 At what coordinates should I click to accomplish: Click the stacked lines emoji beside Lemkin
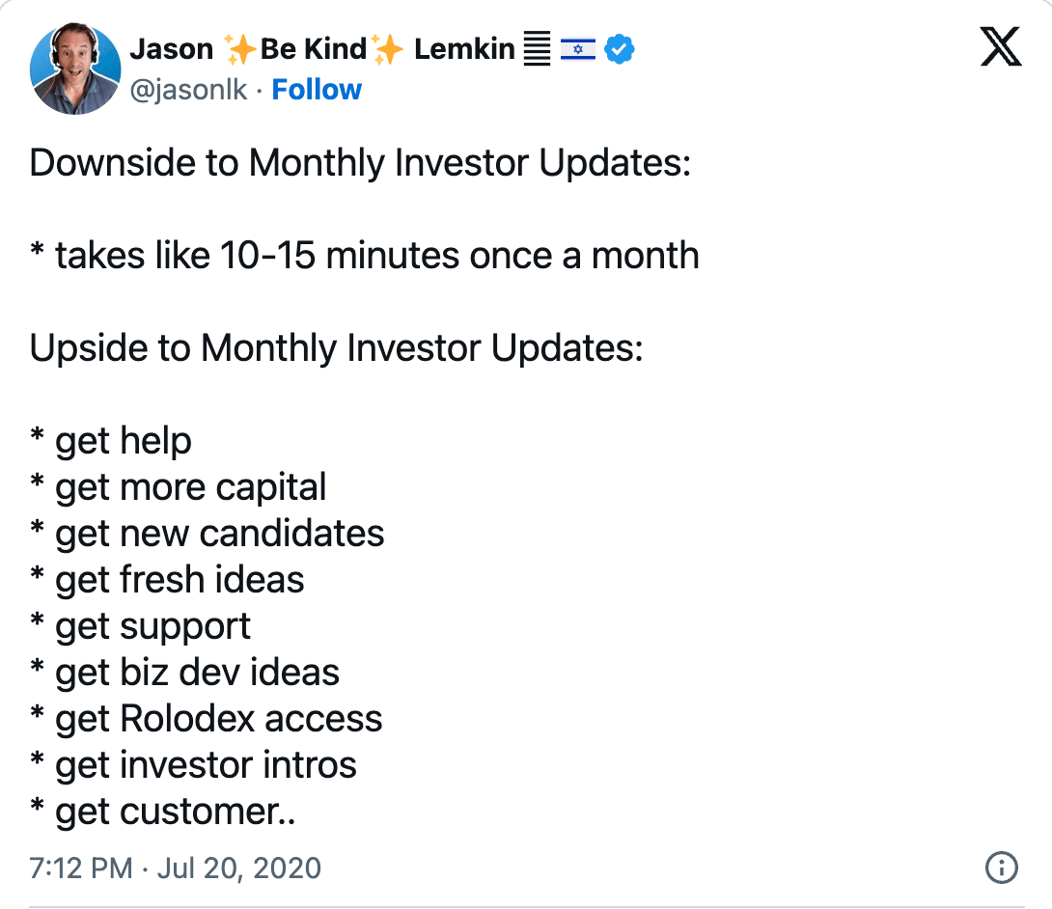pos(537,48)
